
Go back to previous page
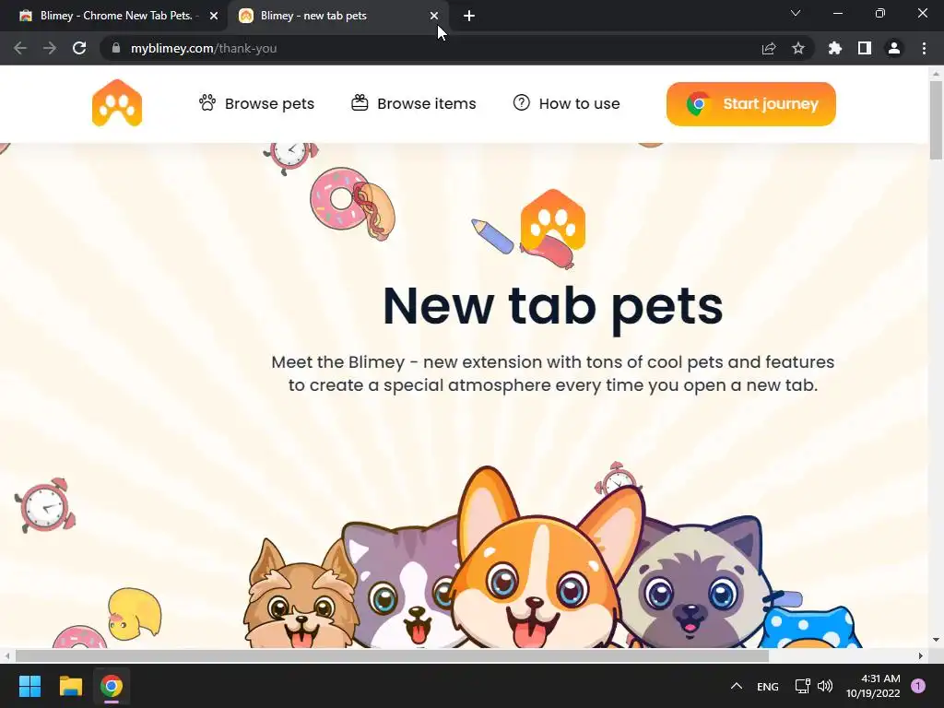[x=20, y=48]
